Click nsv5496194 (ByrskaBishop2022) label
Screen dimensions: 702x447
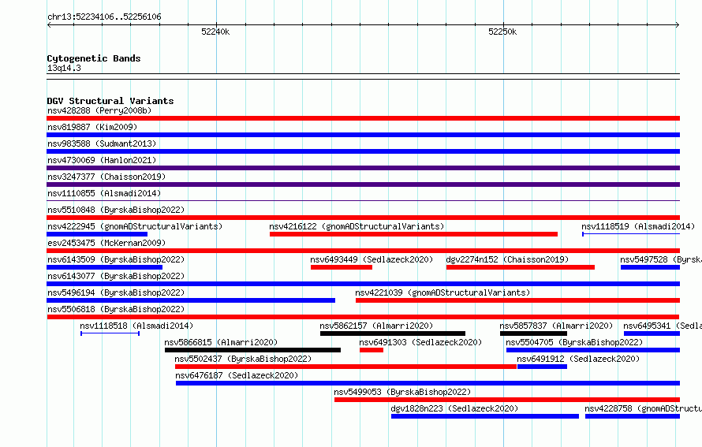click(116, 292)
